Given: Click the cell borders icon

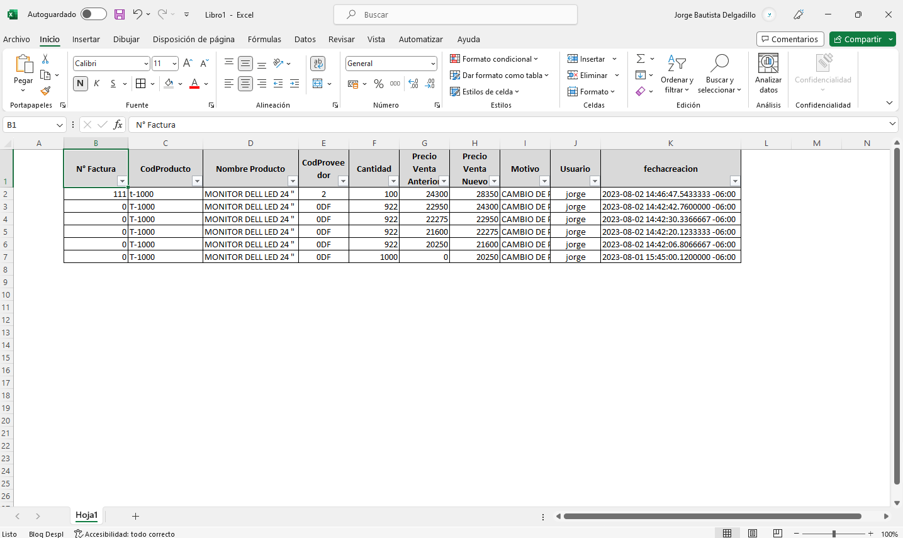Looking at the screenshot, I should click(x=141, y=83).
